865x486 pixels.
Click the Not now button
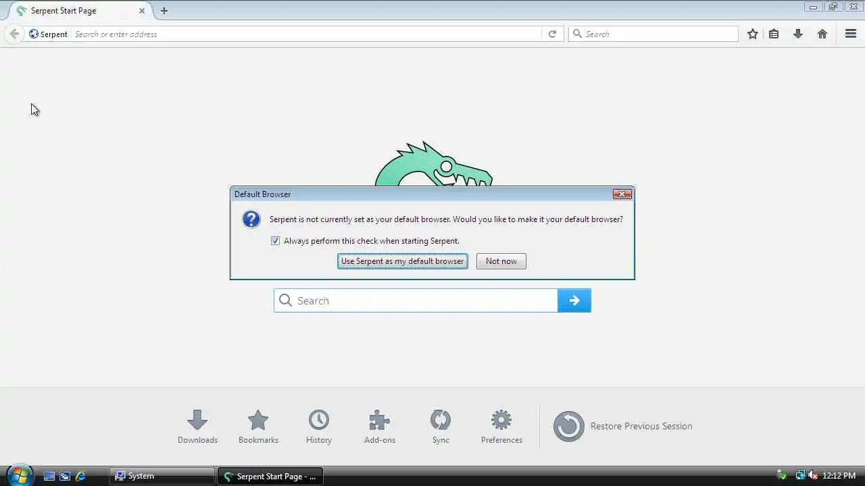501,261
